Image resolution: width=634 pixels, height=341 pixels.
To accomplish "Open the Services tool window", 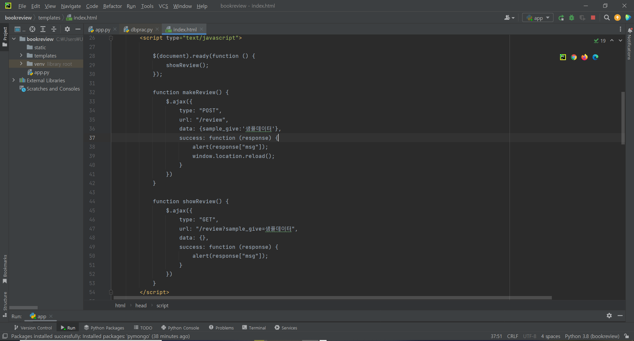I will coord(286,328).
